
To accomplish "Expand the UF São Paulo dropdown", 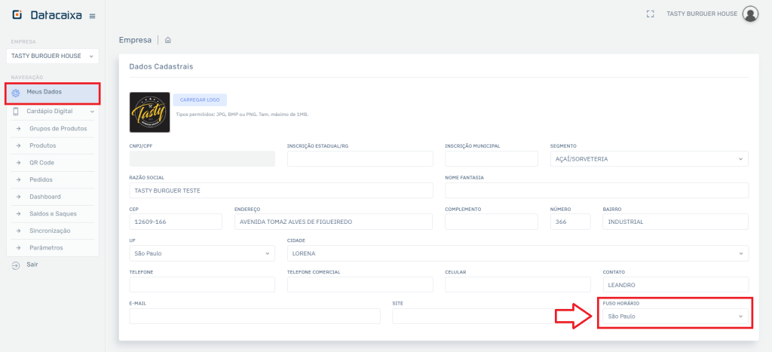I will click(202, 253).
